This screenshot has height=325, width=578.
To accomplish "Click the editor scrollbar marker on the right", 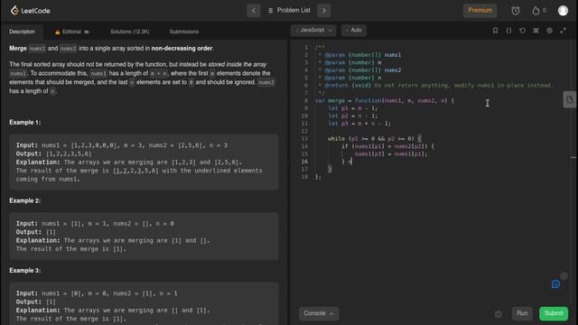I will 573,157.
